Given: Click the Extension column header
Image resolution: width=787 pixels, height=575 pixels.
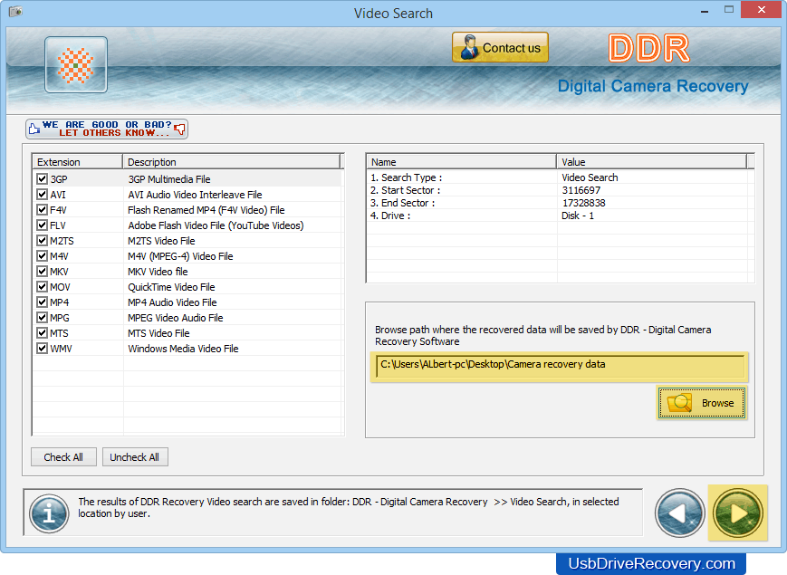Looking at the screenshot, I should click(78, 161).
